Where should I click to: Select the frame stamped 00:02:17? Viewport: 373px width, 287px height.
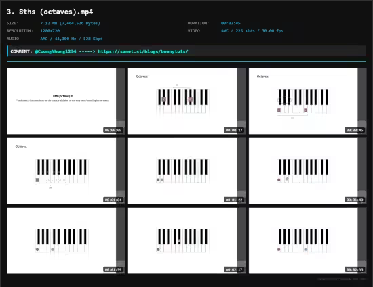(x=186, y=241)
